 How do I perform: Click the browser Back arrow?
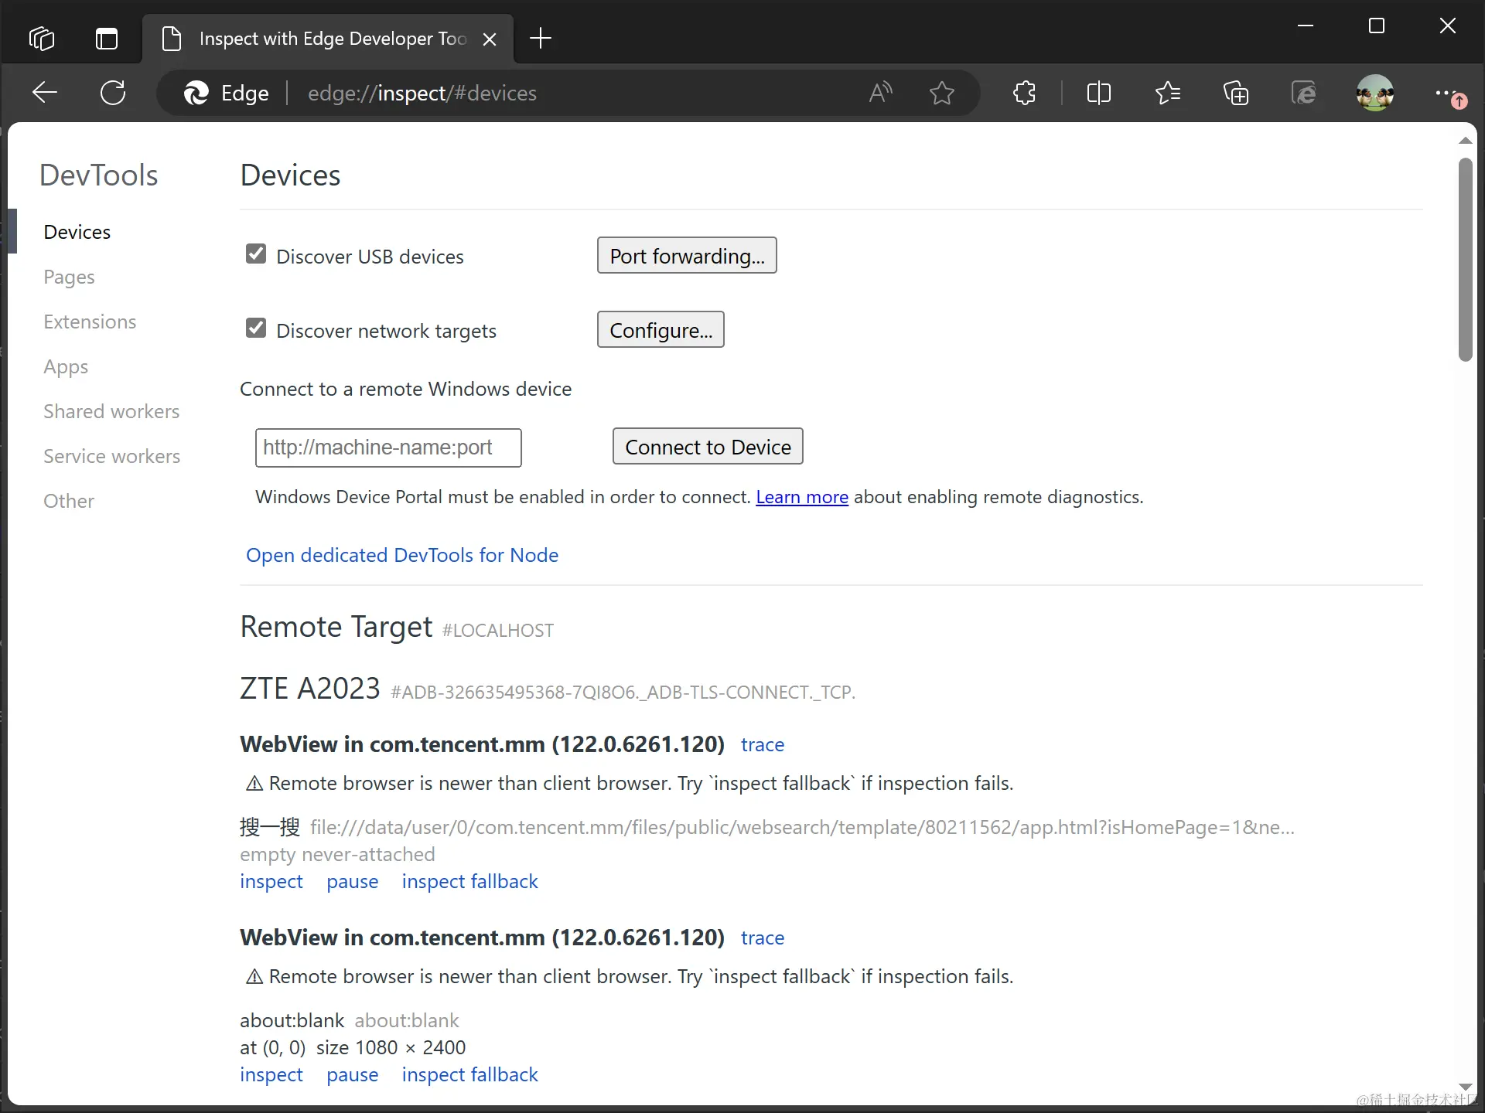45,93
